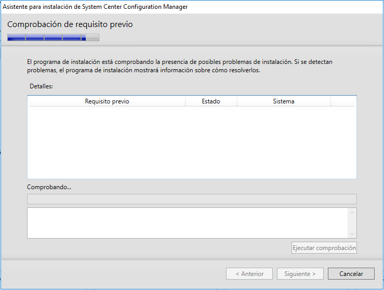Click the scroll down arrow in message box
Viewport: 384px width, 290px height.
point(352,234)
